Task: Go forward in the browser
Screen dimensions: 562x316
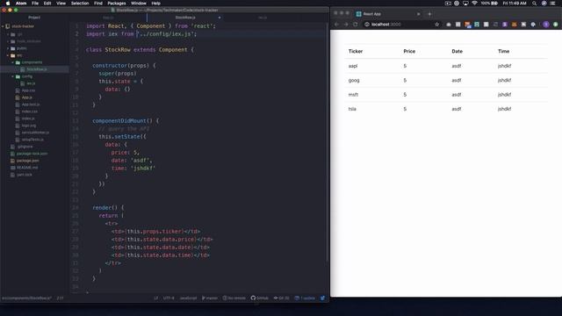Action: [x=346, y=25]
